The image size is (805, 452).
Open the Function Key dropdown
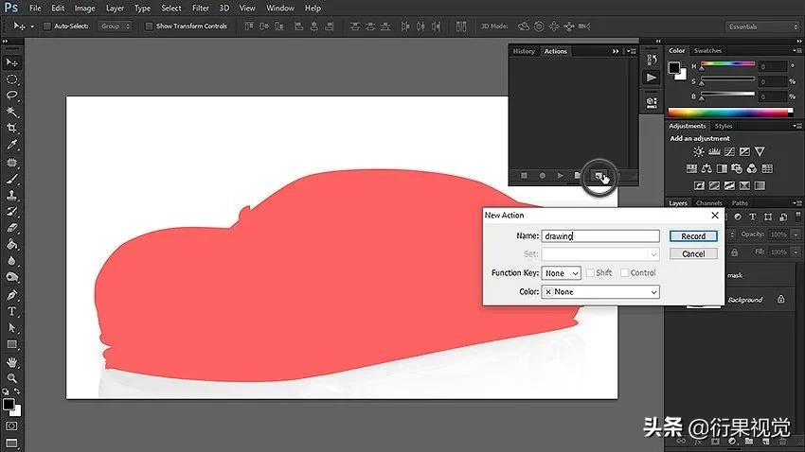click(562, 273)
